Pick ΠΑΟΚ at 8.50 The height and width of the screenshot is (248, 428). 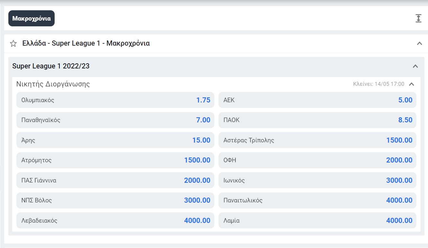317,120
